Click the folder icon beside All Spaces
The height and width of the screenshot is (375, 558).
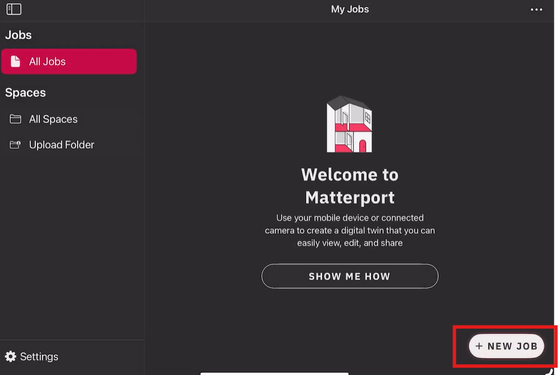pos(16,119)
